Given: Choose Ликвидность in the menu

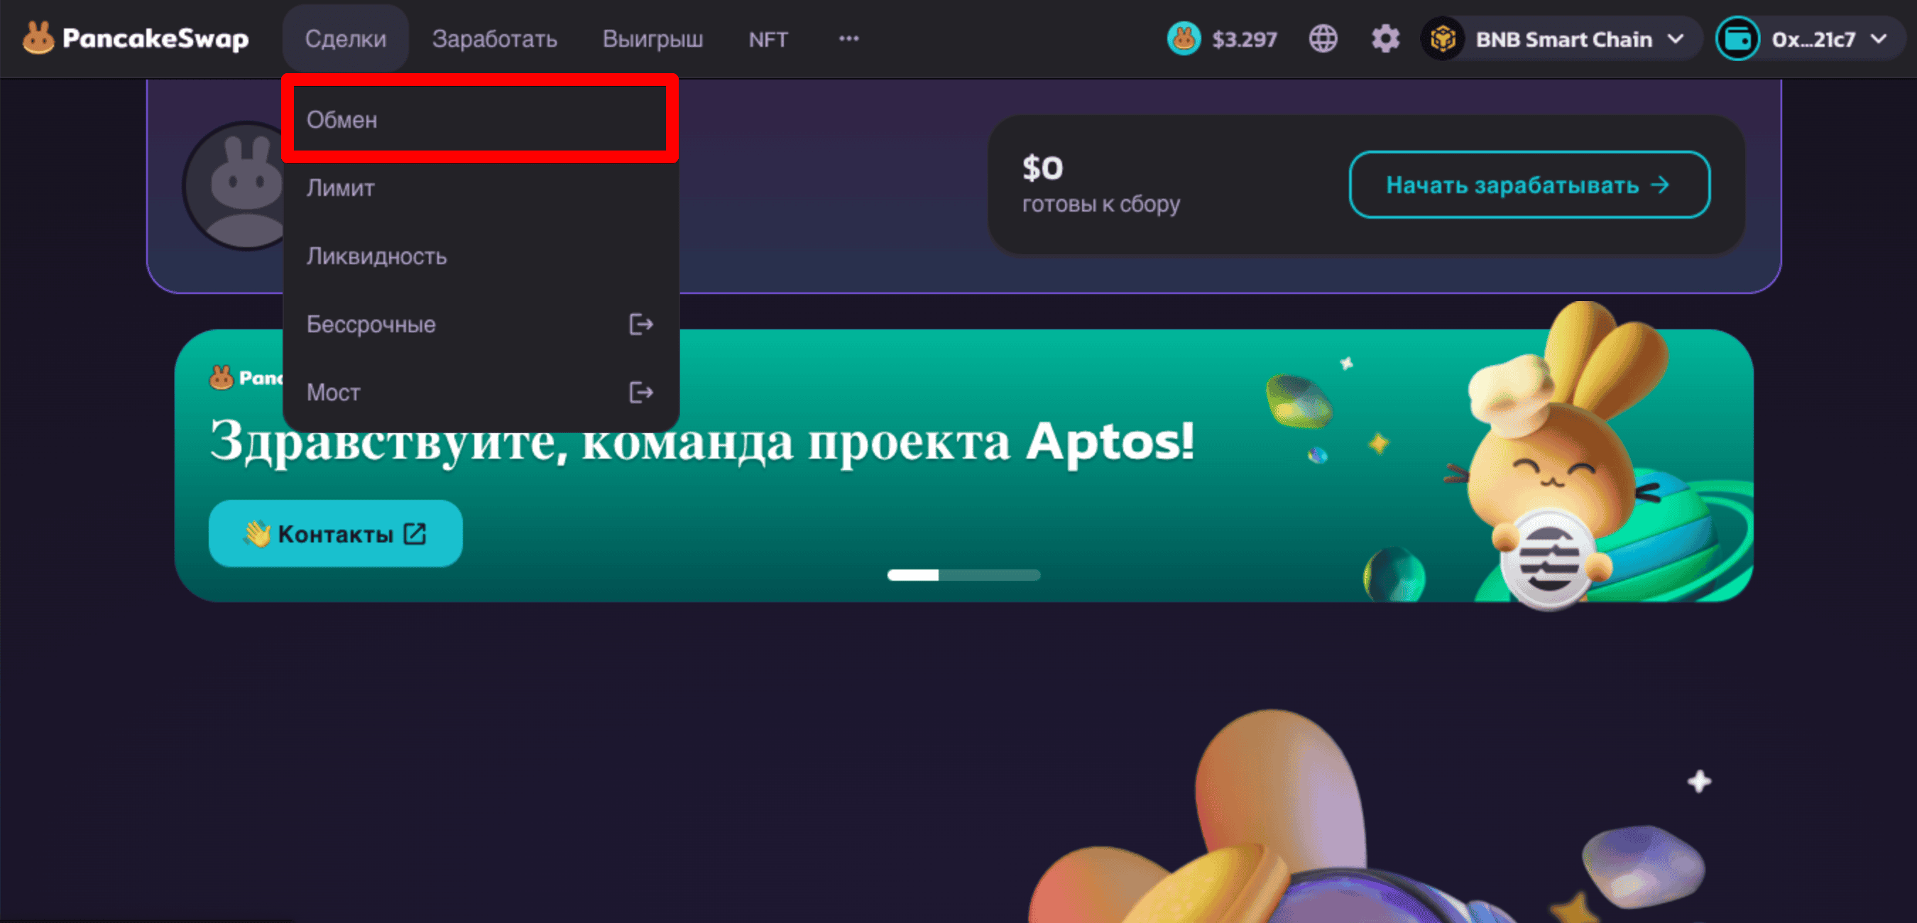Looking at the screenshot, I should pyautogui.click(x=479, y=256).
